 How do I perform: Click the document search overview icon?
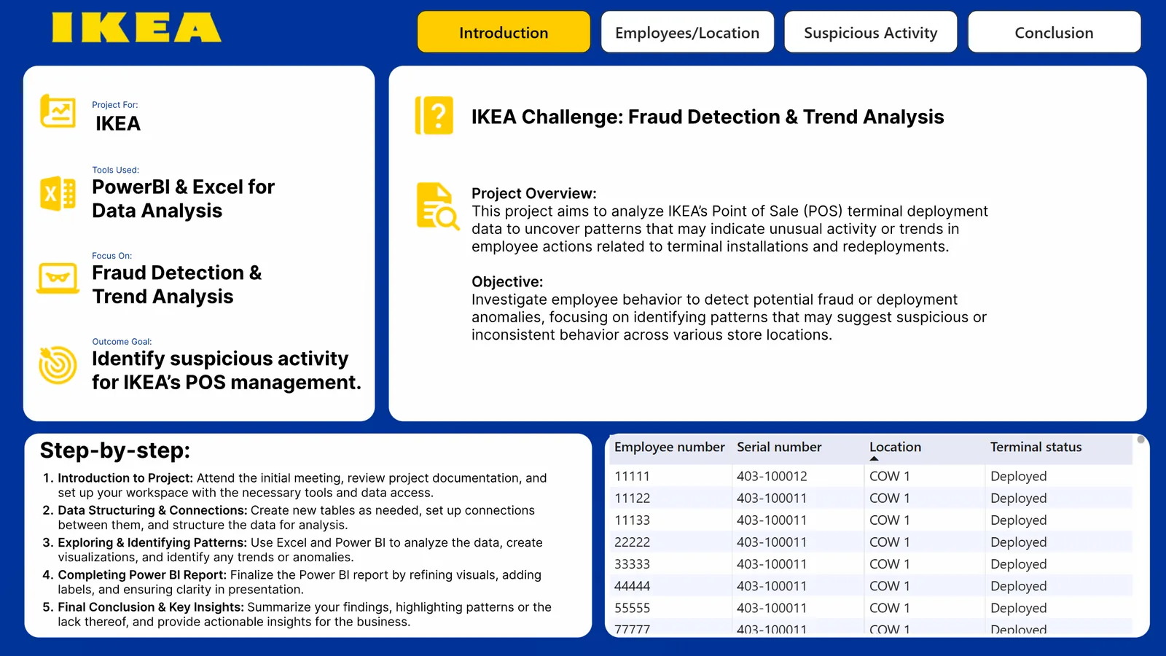point(437,206)
